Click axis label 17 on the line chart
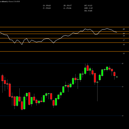This screenshot has width=129, height=129. pyautogui.click(x=124, y=40)
